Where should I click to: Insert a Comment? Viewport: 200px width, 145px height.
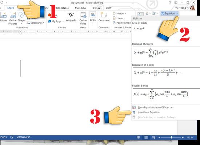tap(104, 17)
